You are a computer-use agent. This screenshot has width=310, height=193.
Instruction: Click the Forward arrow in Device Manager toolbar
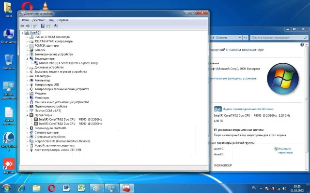(28, 26)
